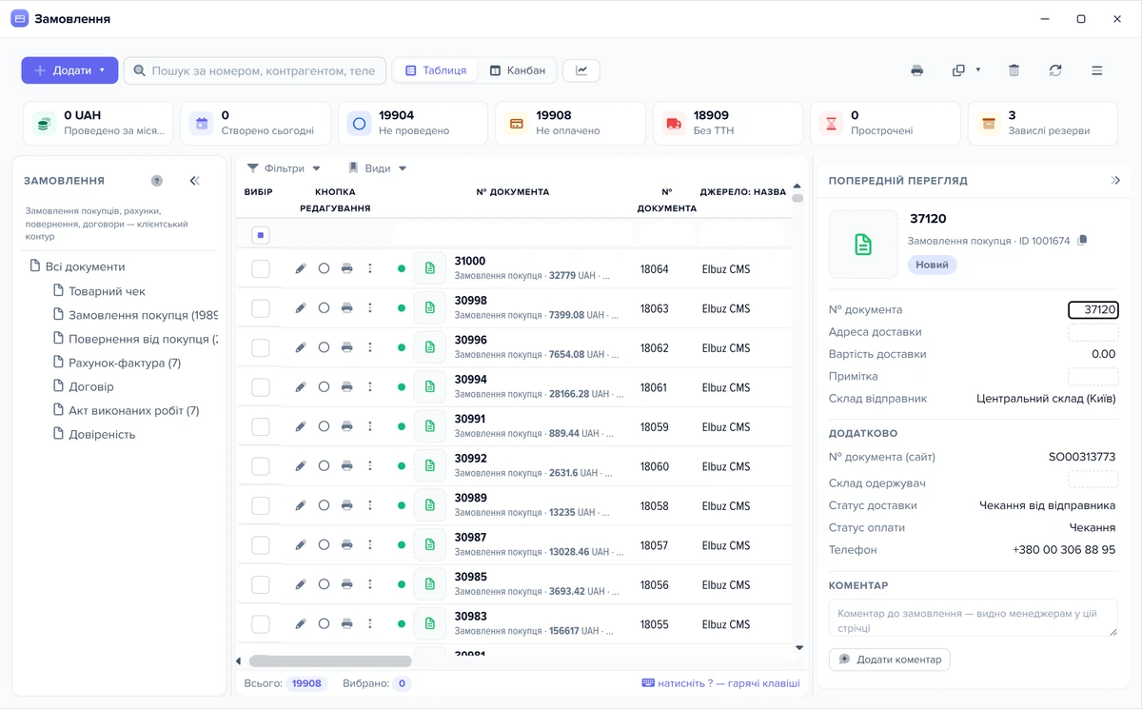This screenshot has width=1142, height=709.
Task: Select the checkbox in row 30998
Action: tap(261, 308)
